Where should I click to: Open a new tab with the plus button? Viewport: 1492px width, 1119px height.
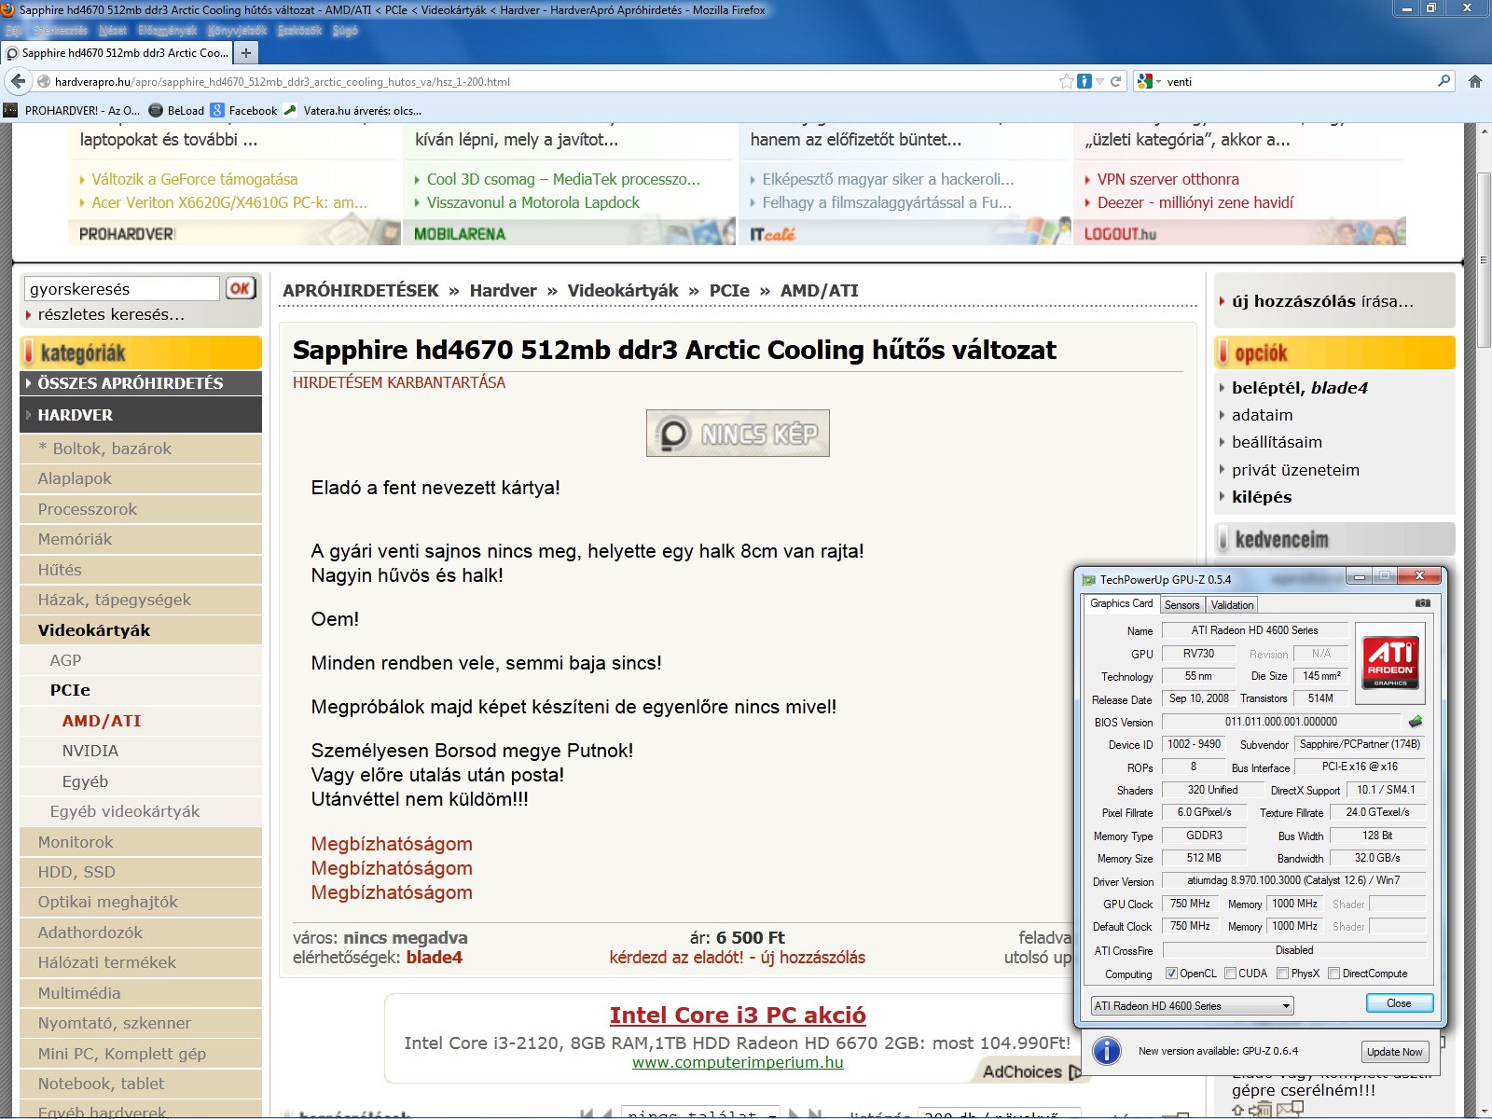point(246,53)
